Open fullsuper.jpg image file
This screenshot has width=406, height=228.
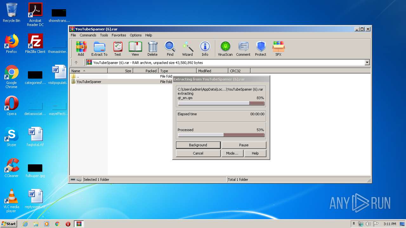pyautogui.click(x=35, y=170)
